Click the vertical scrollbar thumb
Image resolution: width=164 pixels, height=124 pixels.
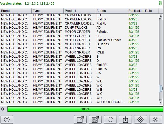(161, 89)
